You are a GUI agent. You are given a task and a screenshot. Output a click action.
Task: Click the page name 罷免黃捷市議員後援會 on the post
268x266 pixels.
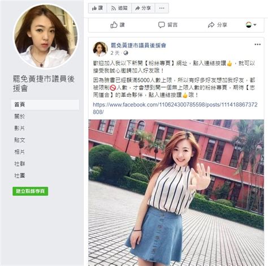click(x=138, y=45)
